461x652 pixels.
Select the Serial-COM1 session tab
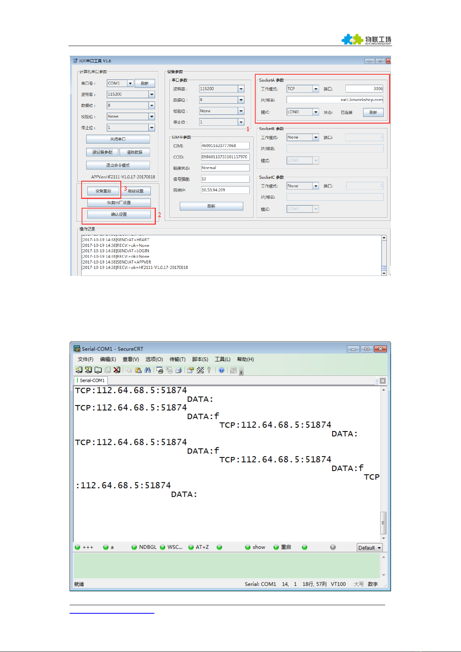[91, 380]
